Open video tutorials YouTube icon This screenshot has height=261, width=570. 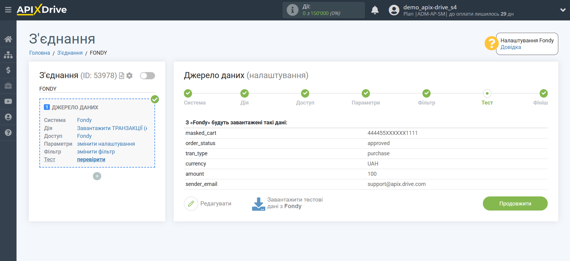(x=8, y=102)
